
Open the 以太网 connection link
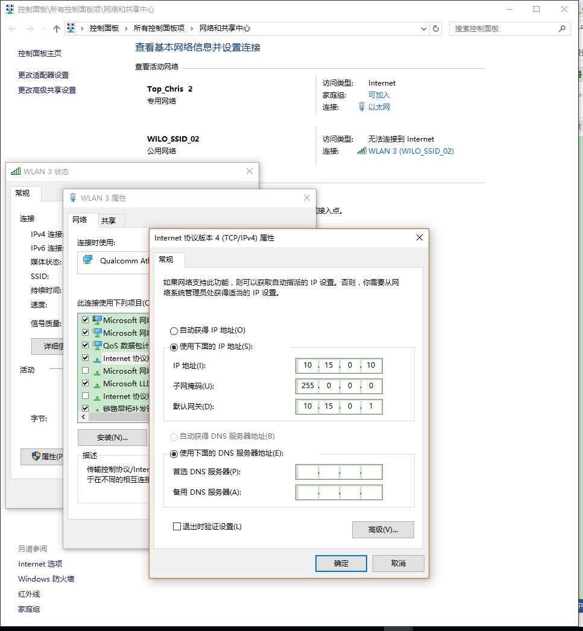click(x=379, y=107)
